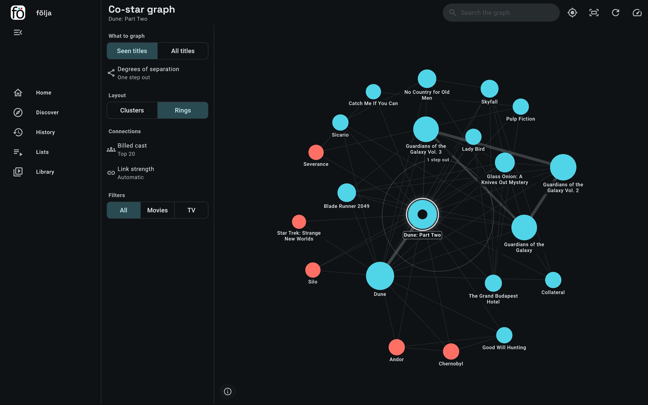Click the följa app logo
648x405 pixels.
(x=18, y=13)
